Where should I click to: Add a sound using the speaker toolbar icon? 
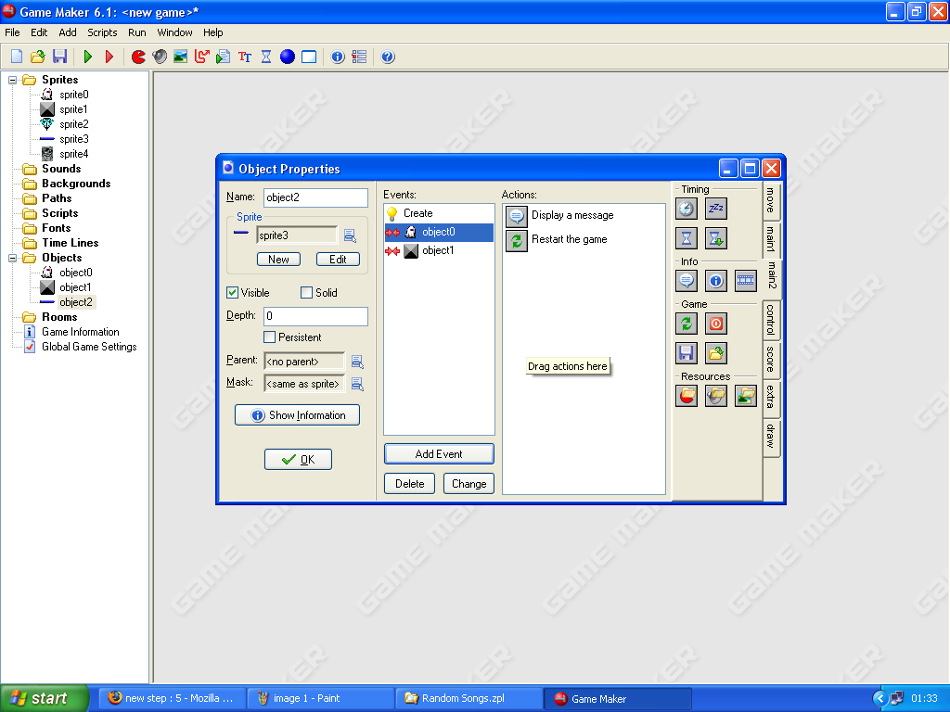160,57
